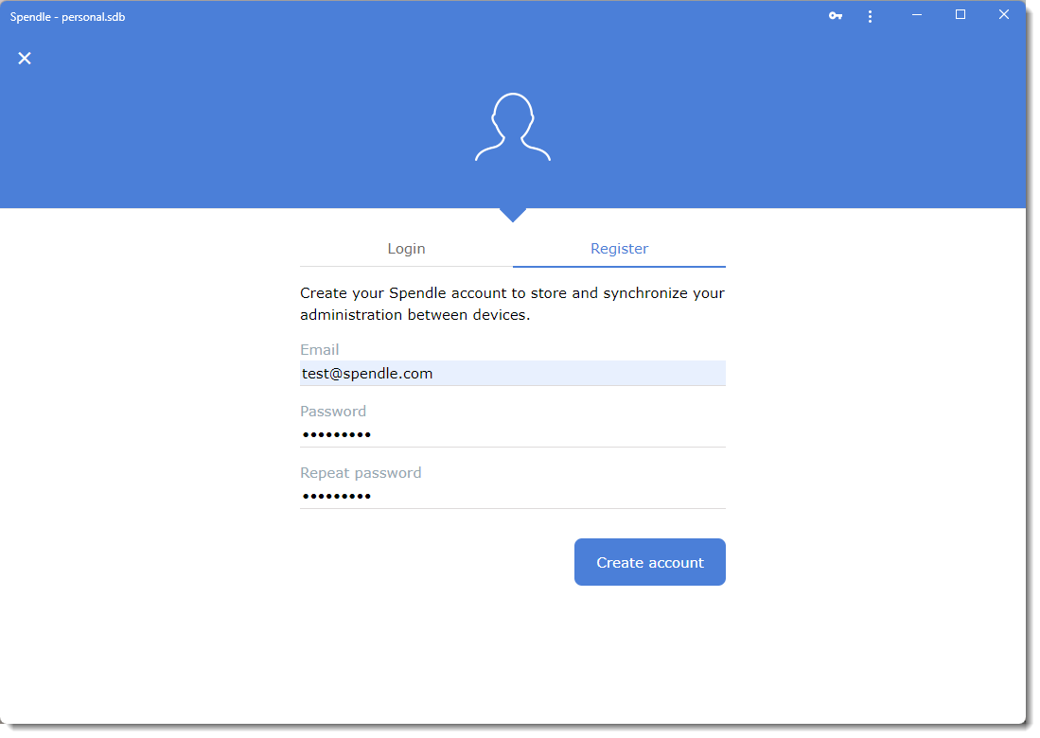
Task: Click the Create account button
Action: pos(649,562)
